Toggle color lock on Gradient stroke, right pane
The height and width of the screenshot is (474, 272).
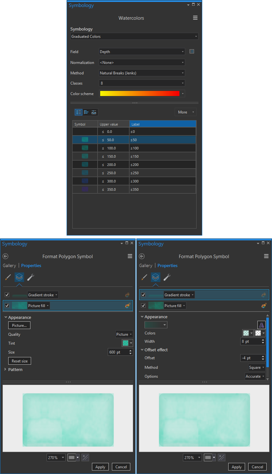[264, 295]
